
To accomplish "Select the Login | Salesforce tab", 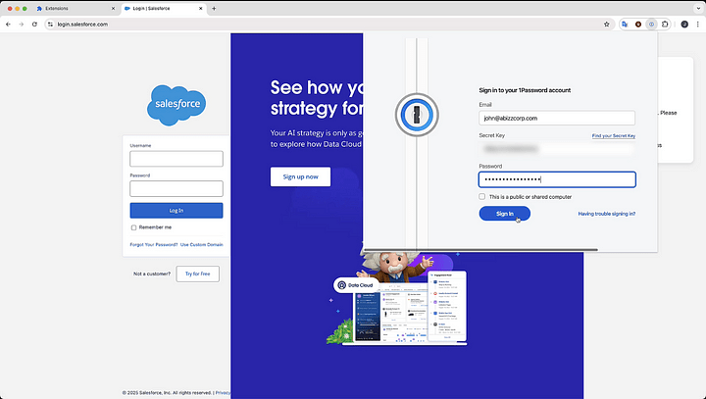I will click(164, 9).
